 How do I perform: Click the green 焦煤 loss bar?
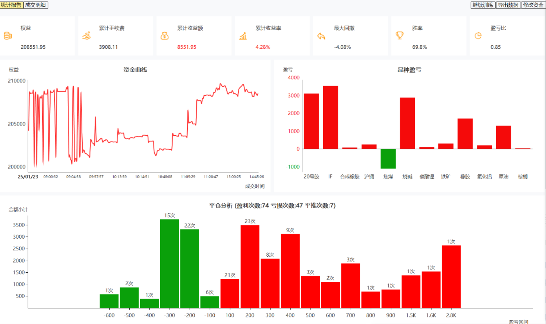[388, 159]
